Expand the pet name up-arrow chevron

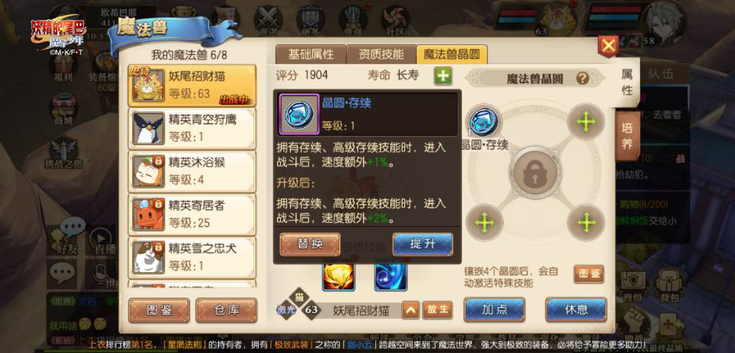point(410,309)
